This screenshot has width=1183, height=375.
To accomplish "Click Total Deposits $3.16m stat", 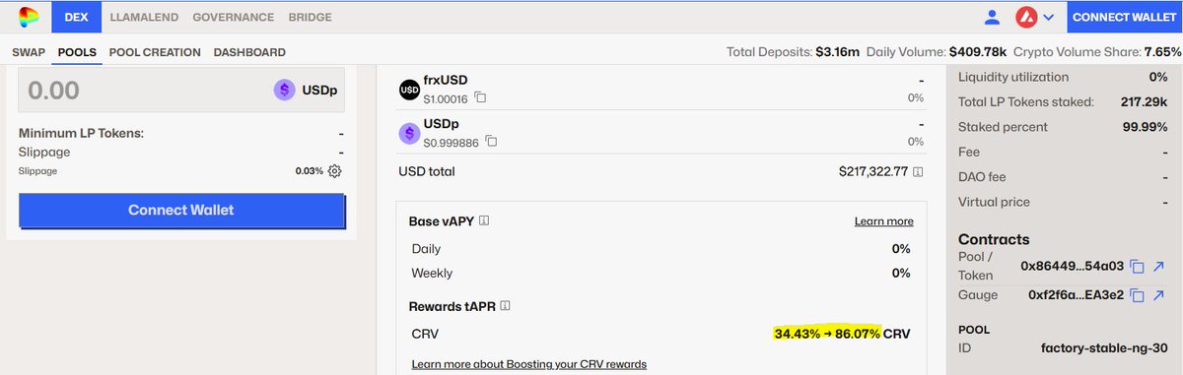I will click(x=793, y=52).
